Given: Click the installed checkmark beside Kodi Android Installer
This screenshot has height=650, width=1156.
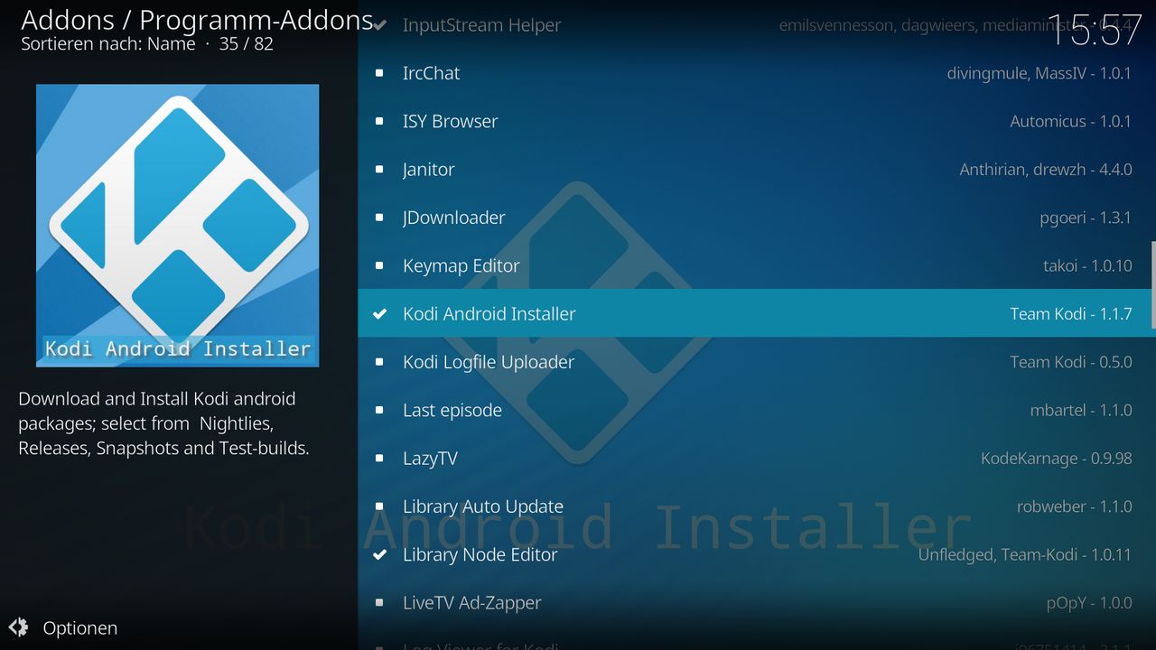Looking at the screenshot, I should pos(380,313).
